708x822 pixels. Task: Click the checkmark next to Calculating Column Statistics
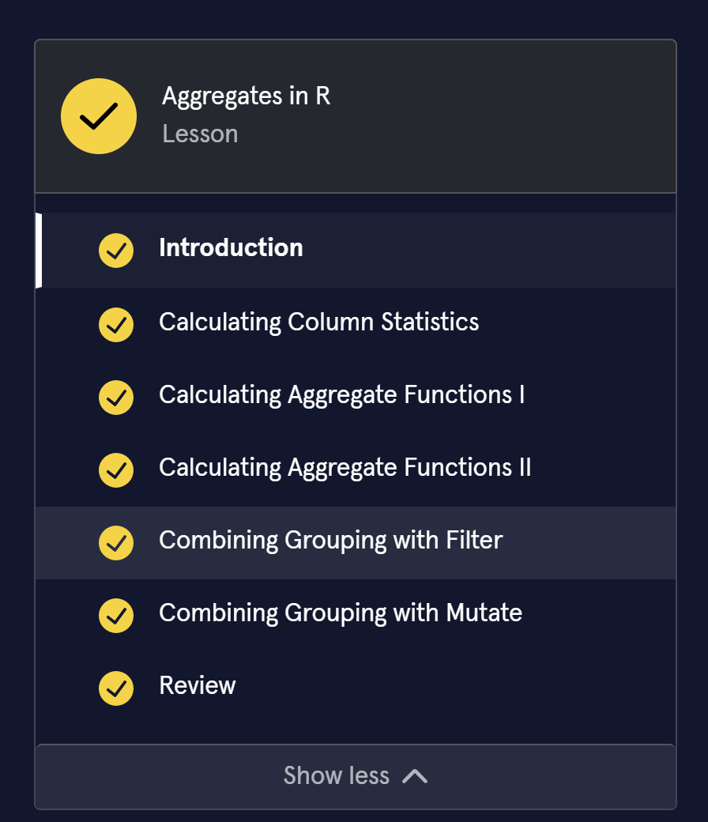(116, 324)
